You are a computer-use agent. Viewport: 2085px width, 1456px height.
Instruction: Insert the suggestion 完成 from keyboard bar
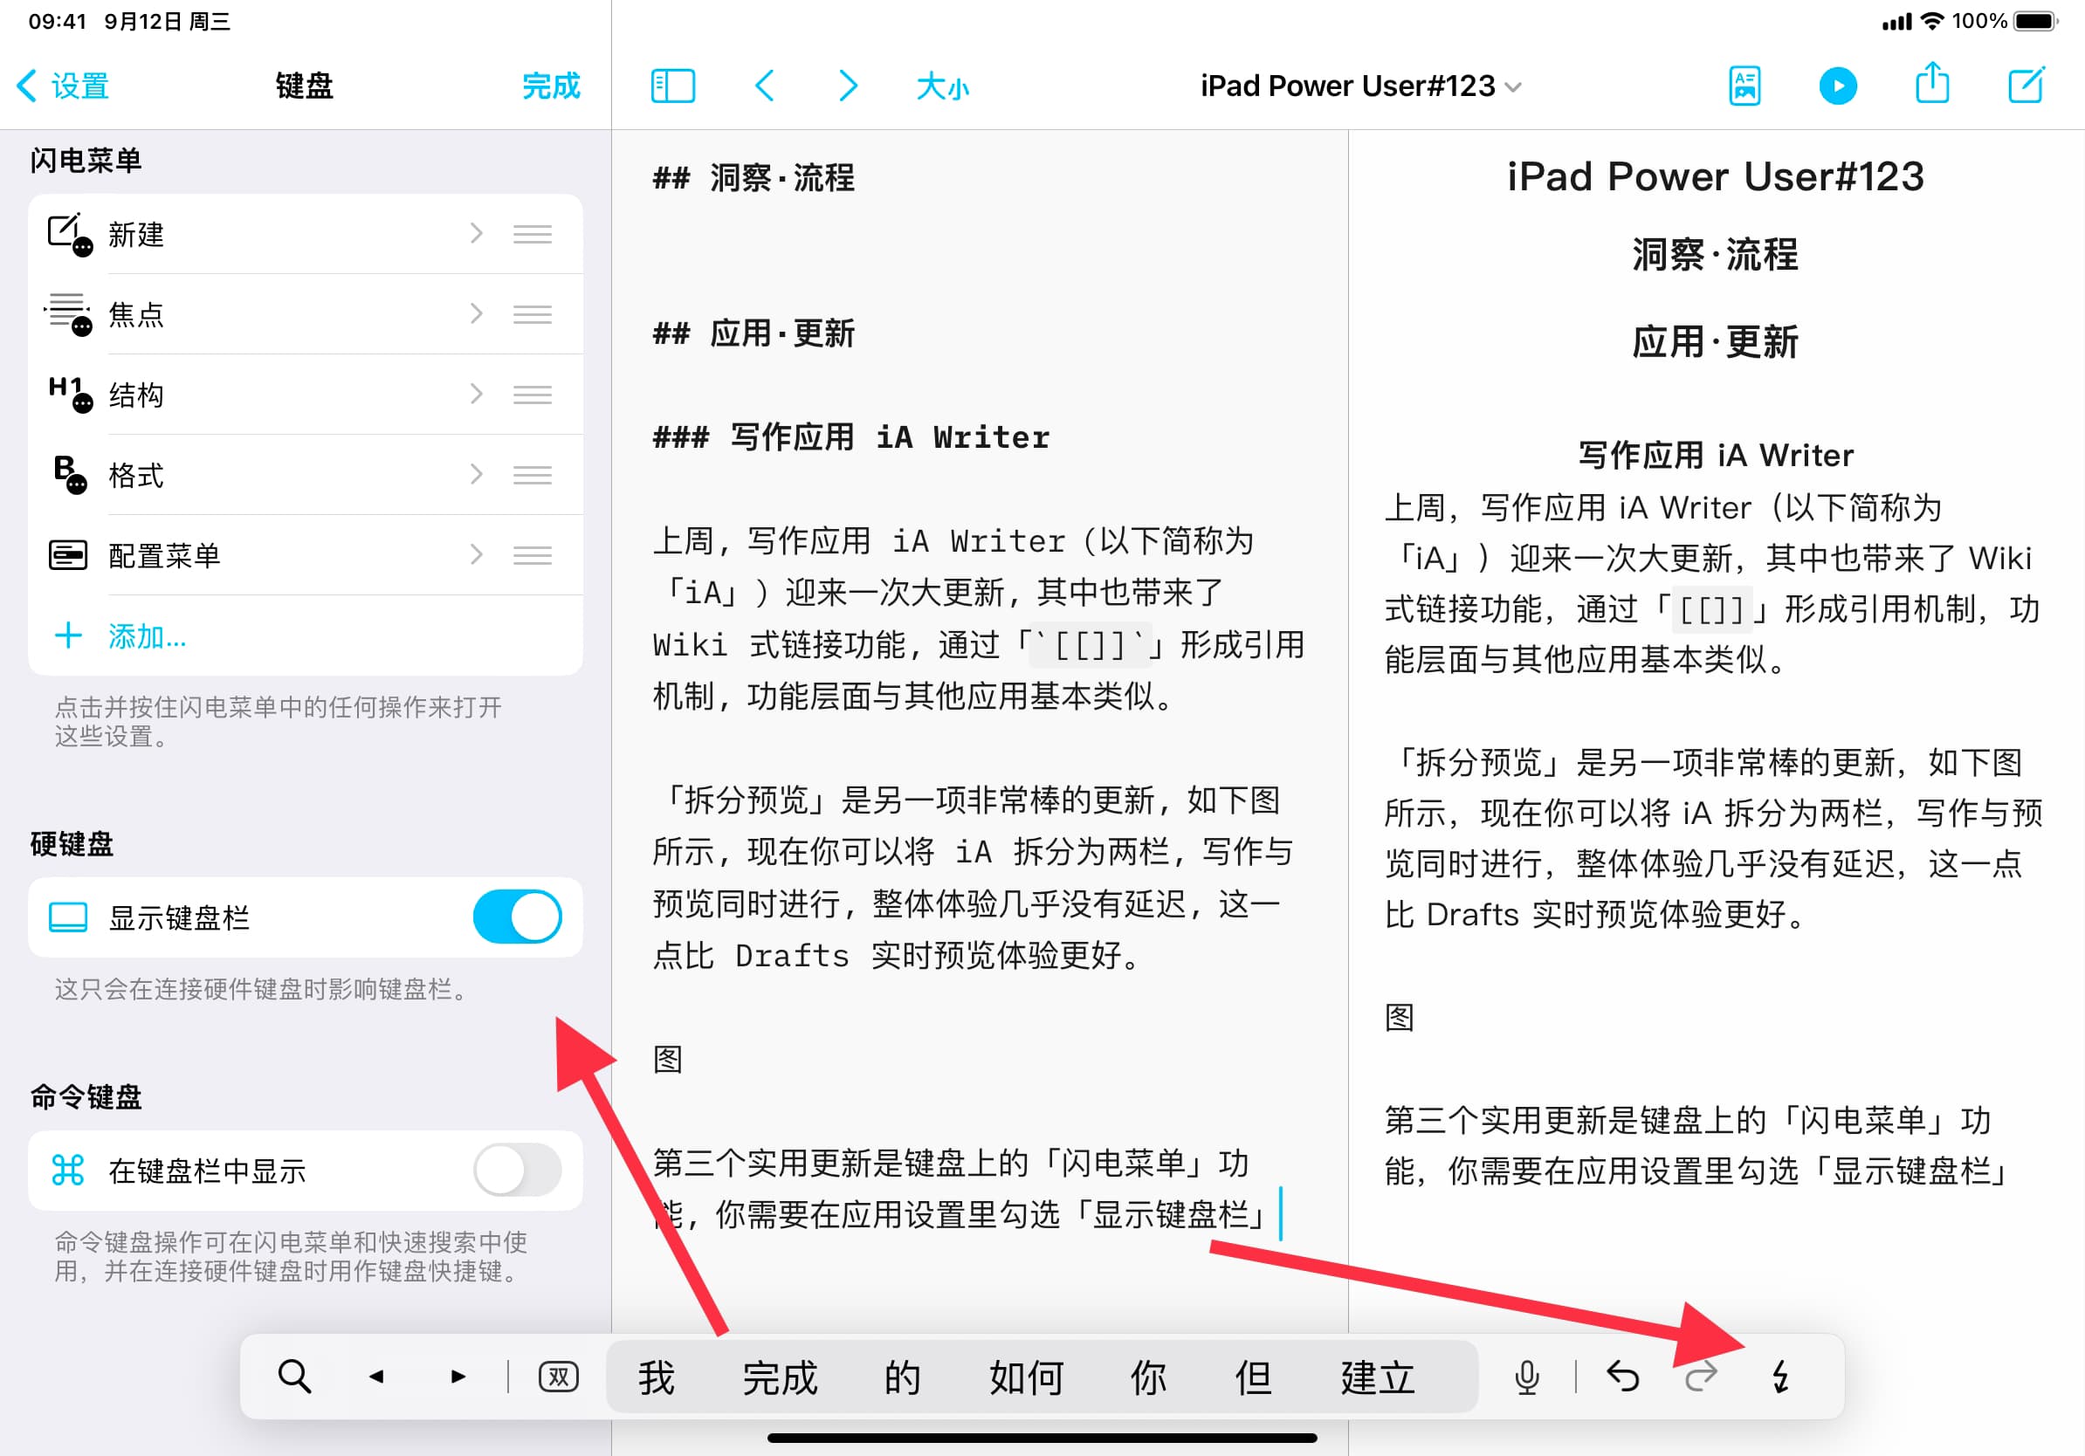(780, 1377)
